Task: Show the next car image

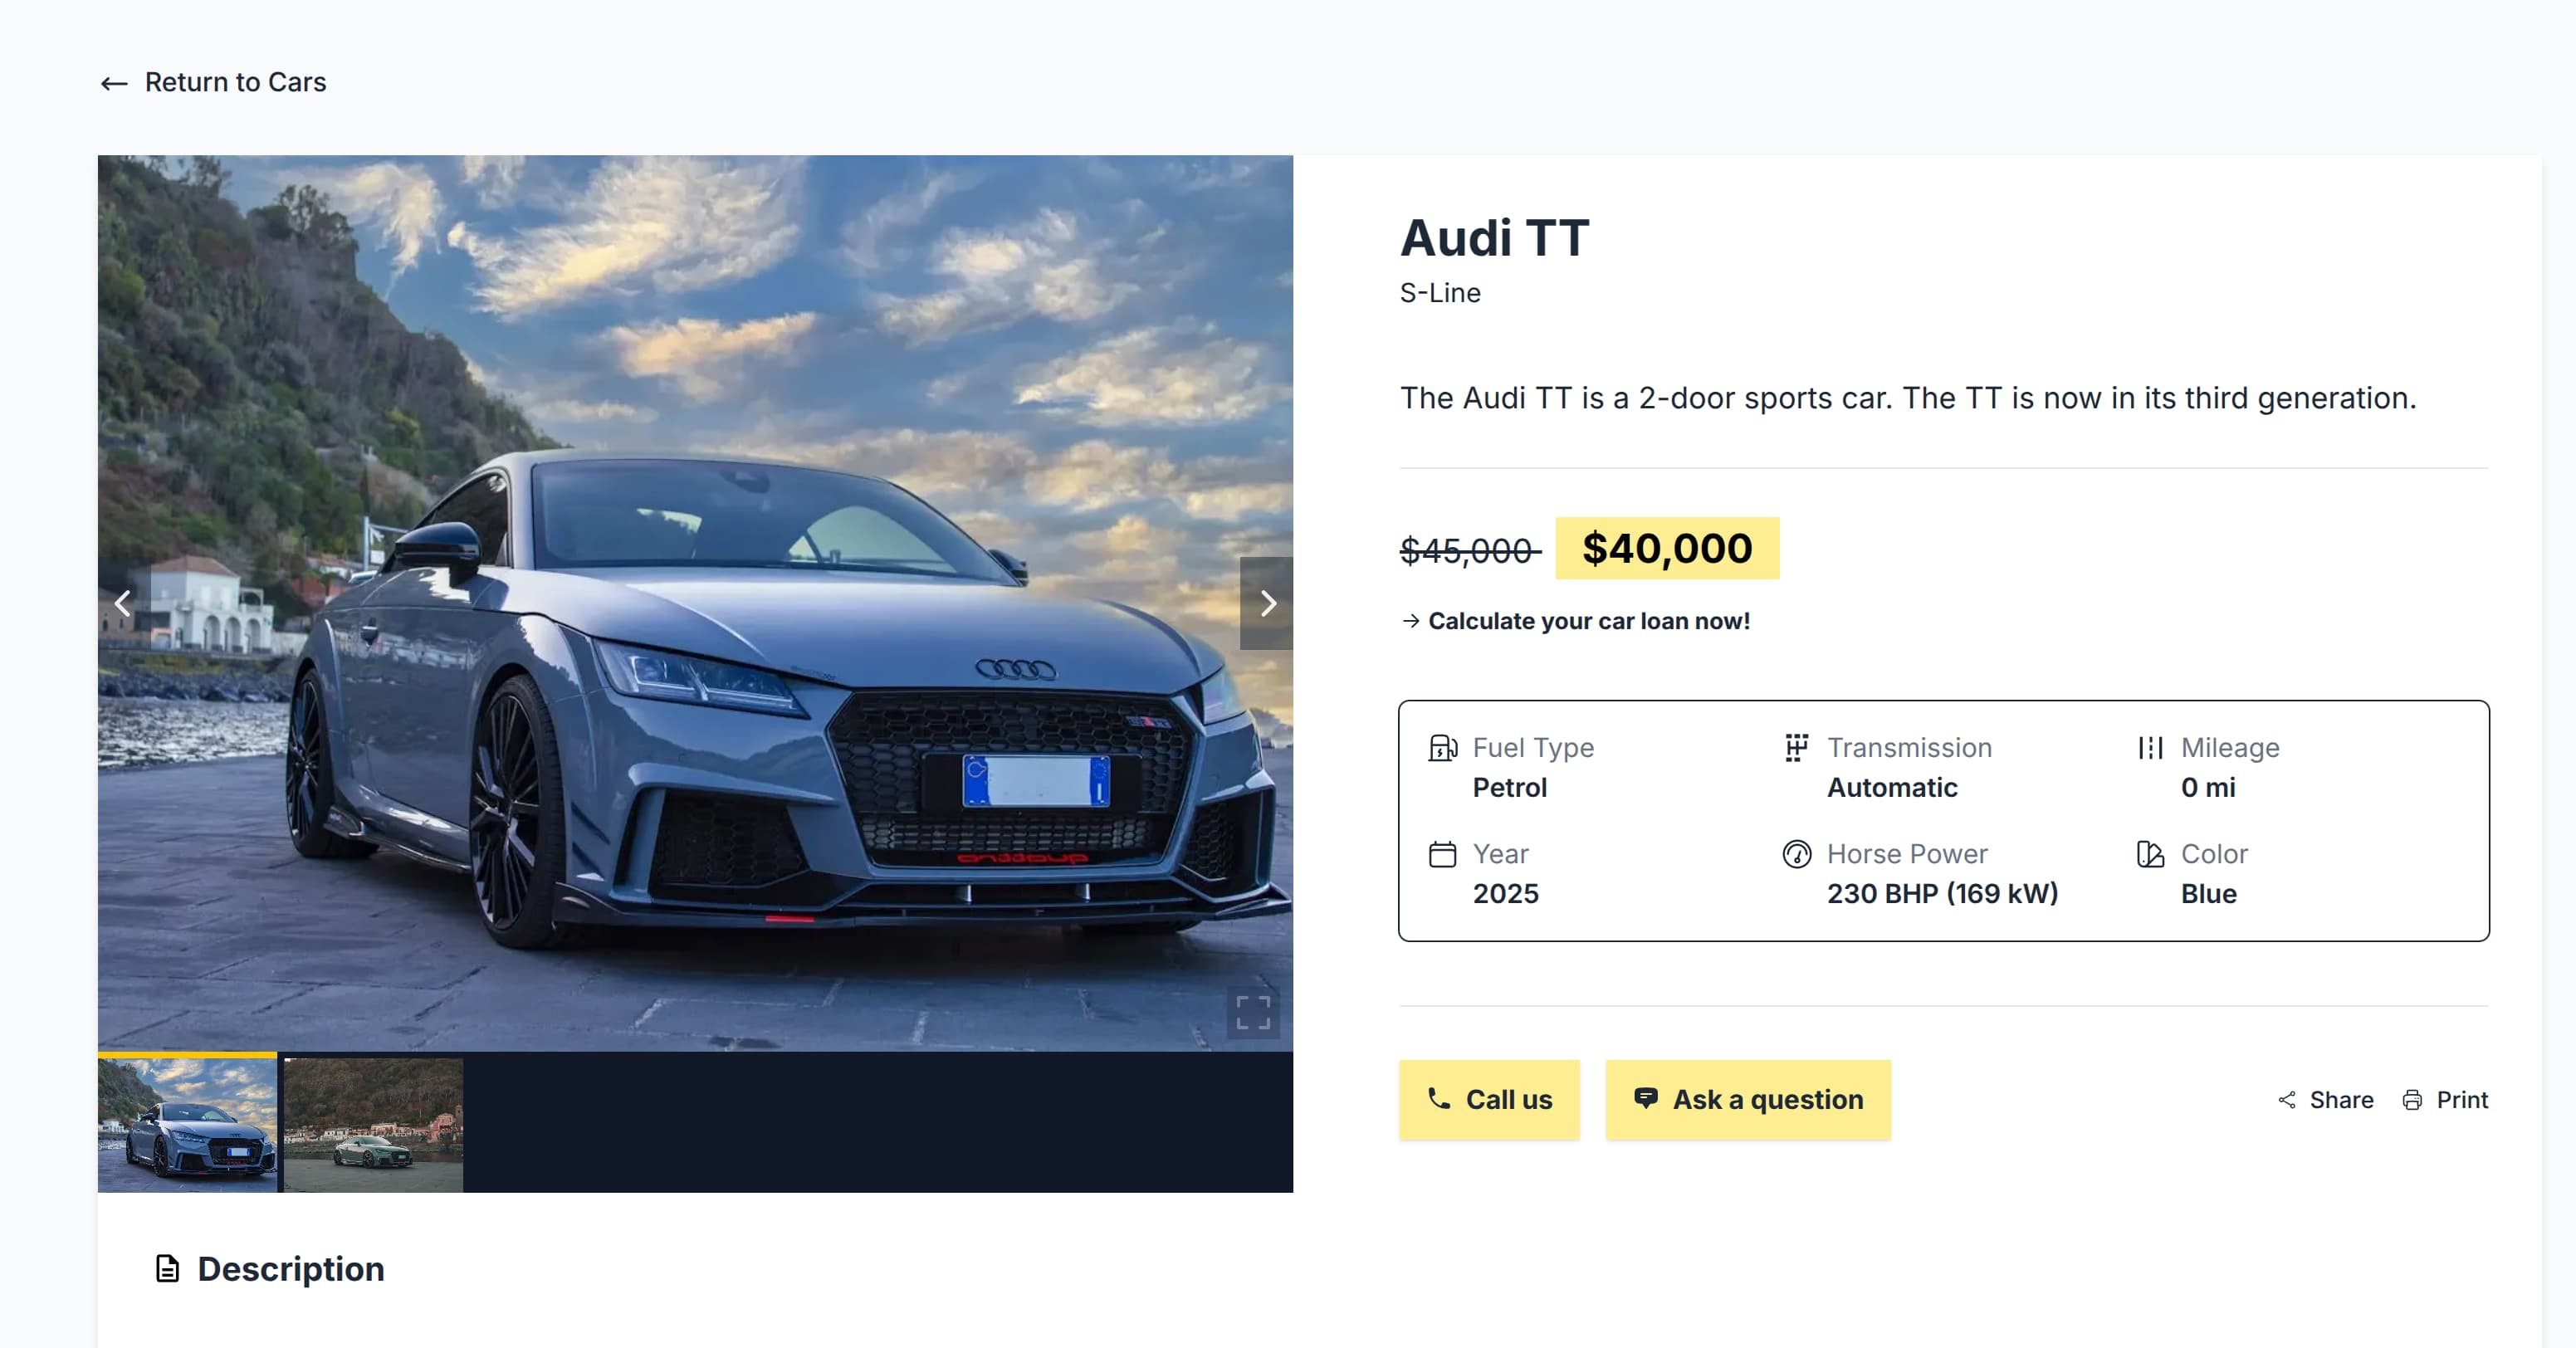Action: click(1267, 603)
